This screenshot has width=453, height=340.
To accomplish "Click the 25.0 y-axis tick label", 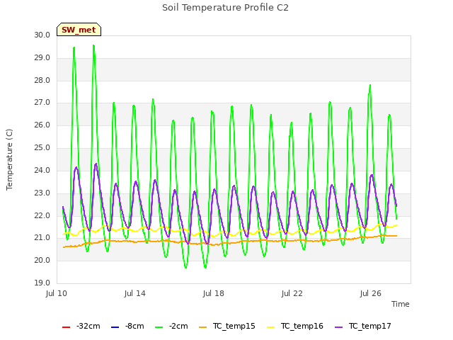I will coord(42,148).
